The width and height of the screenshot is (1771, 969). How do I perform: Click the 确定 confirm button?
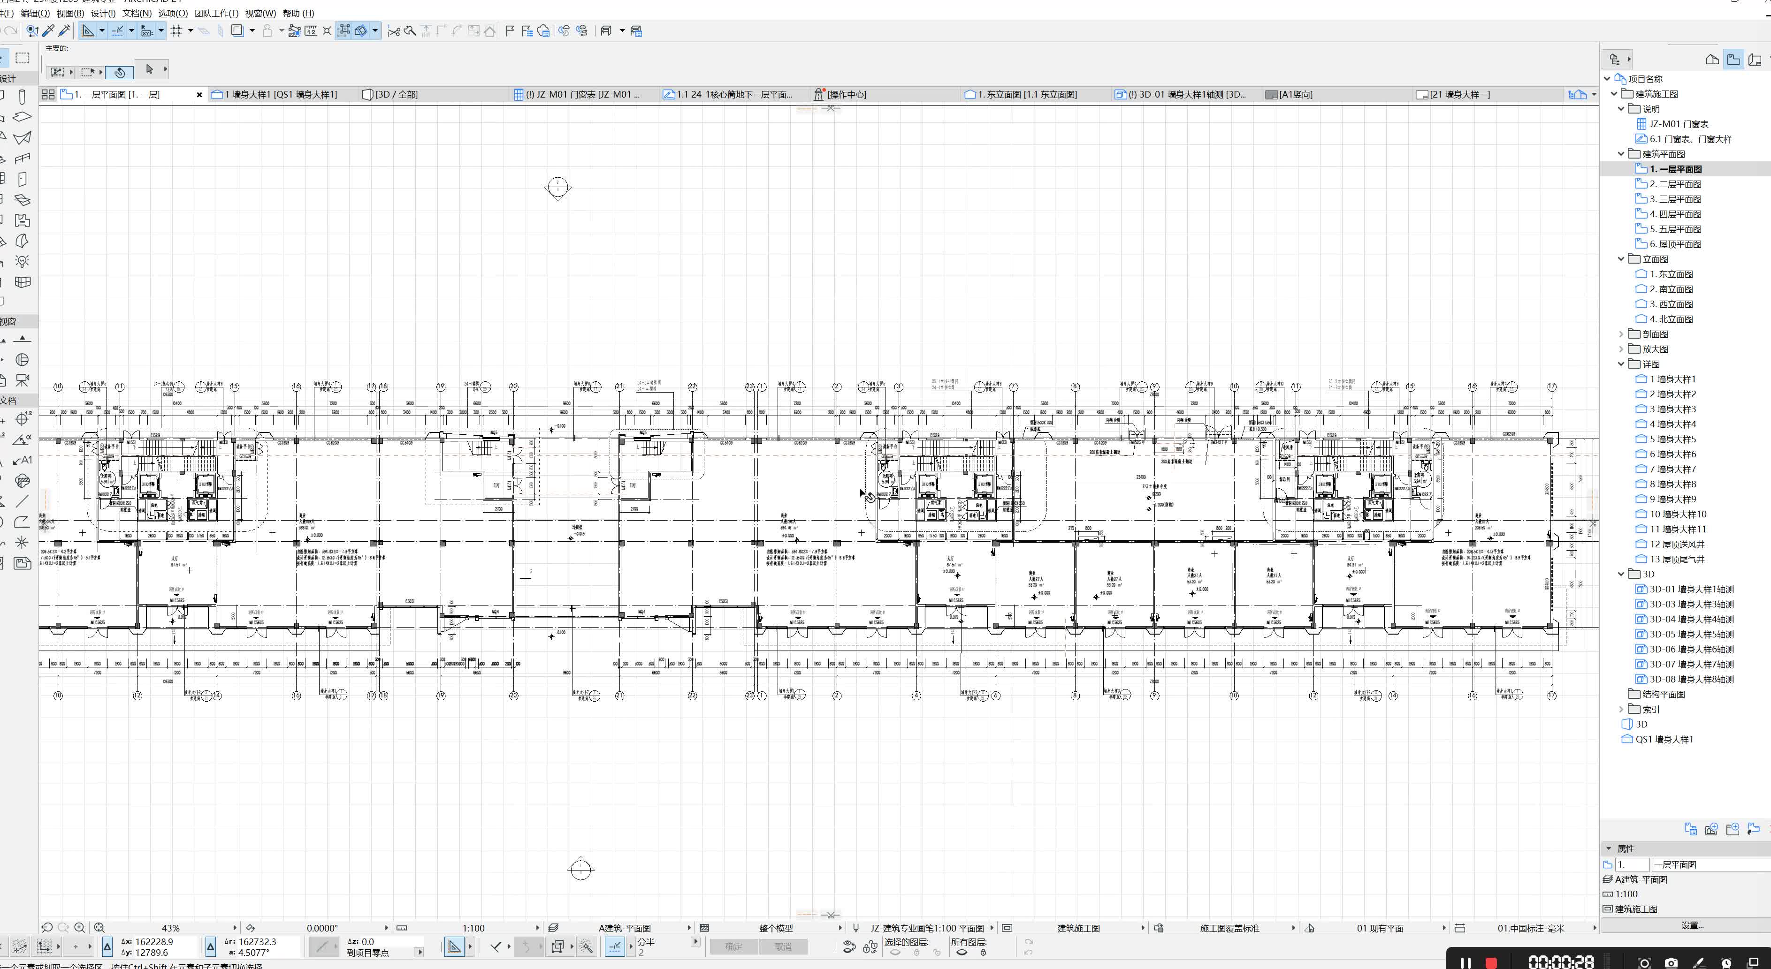[733, 946]
